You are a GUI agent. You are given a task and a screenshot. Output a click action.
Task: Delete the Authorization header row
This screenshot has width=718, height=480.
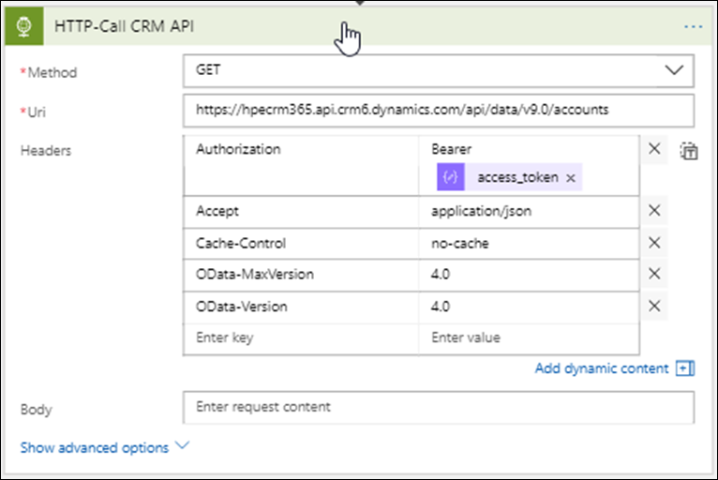(x=654, y=149)
